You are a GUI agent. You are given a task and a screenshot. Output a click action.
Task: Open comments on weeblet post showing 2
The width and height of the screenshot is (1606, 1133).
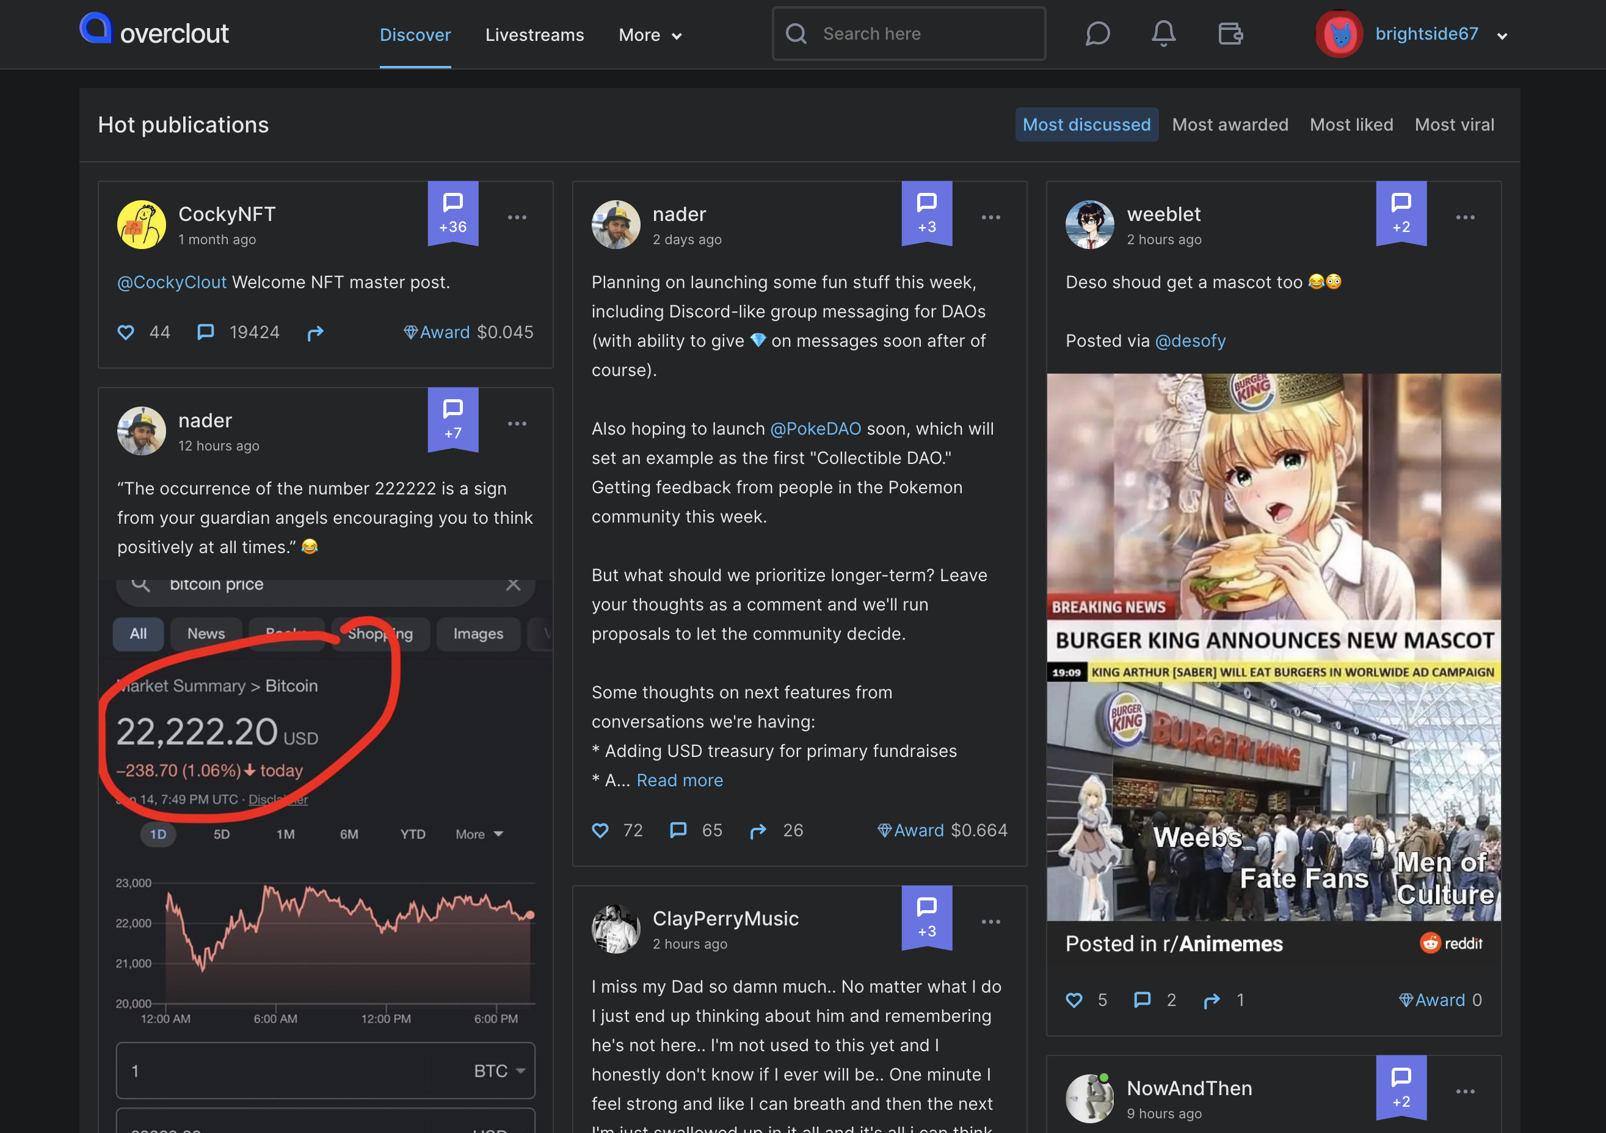(1143, 1000)
